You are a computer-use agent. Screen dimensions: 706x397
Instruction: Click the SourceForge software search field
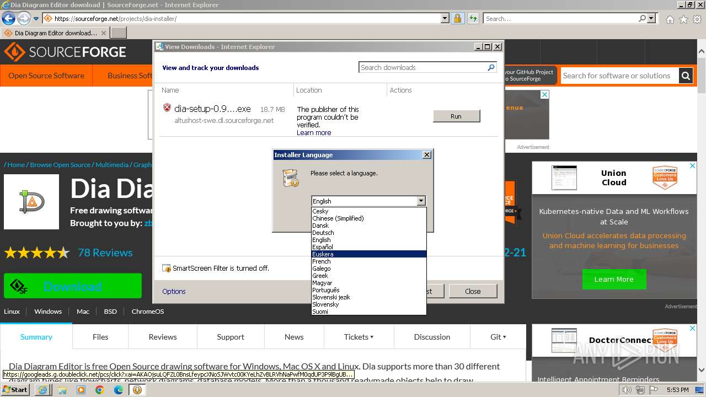[x=619, y=76]
